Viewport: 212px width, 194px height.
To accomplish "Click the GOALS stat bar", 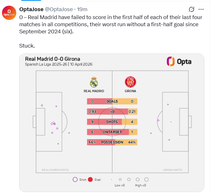I will (112, 101).
